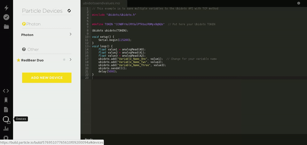Click the yellow star beside RedBear Duo
Screen dimensions: 307x145
pos(19,60)
